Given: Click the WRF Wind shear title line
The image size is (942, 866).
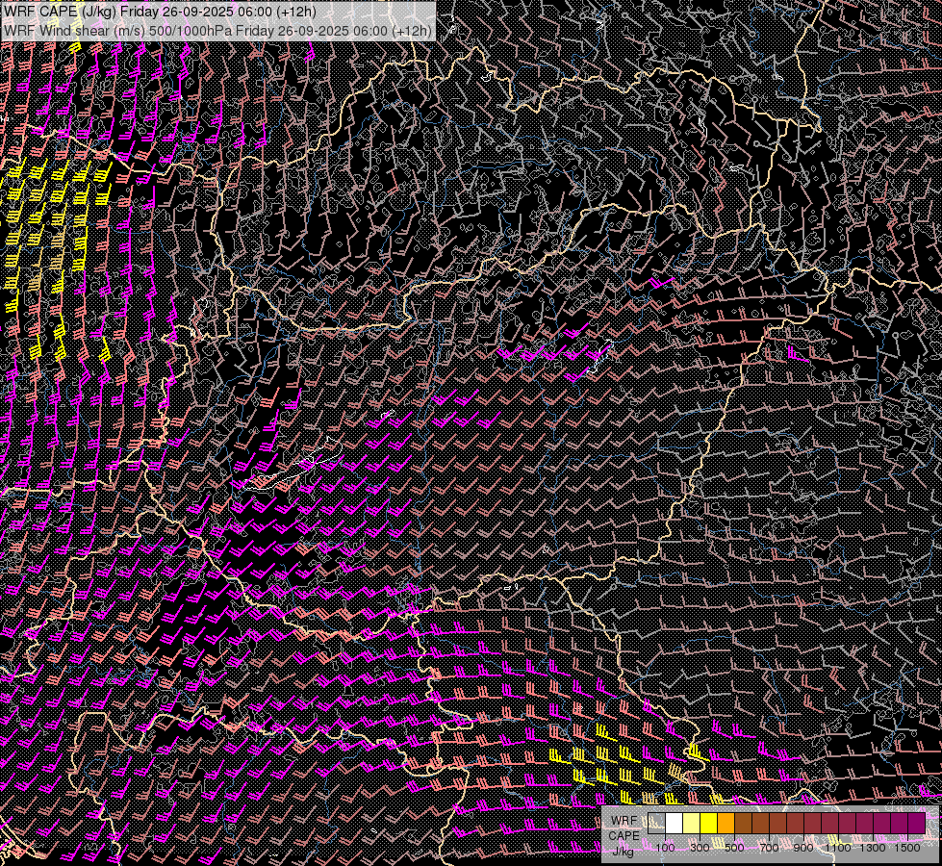Looking at the screenshot, I should [217, 30].
